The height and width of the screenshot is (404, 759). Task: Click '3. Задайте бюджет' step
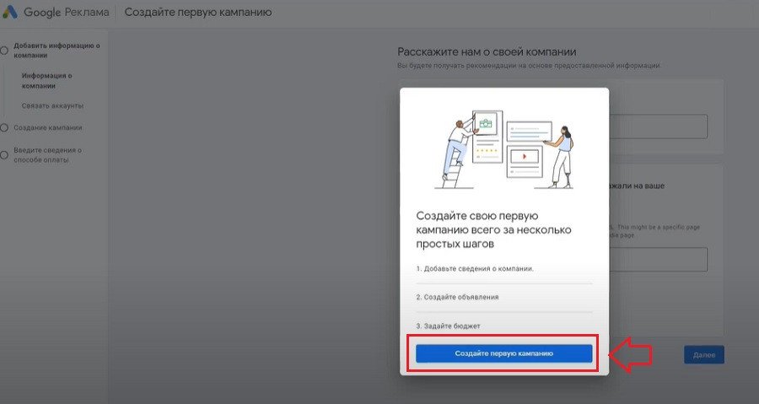click(x=449, y=326)
